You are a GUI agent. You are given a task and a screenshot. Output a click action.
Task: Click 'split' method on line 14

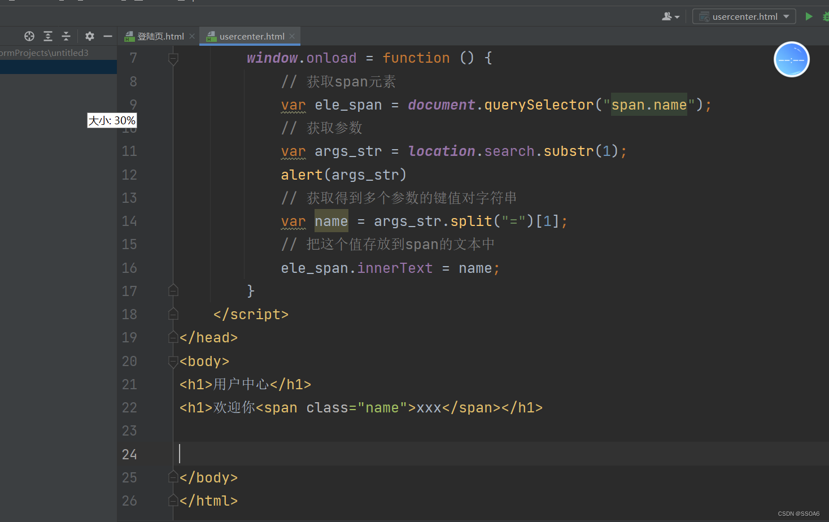pyautogui.click(x=472, y=221)
